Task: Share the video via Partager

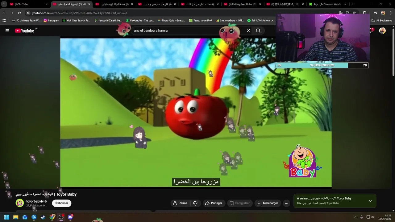Action: (214, 203)
